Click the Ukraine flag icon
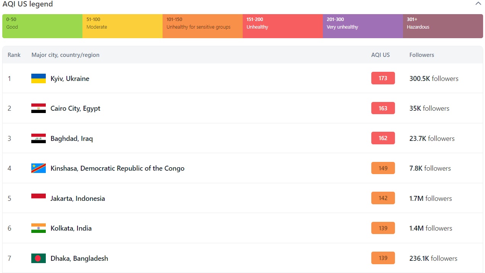Viewport: 485px width, 273px height. coord(39,79)
